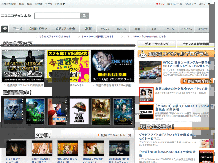This screenshot has width=218, height=163.
Task: Open the カメ五郎TV出演記念 banner
Action: coord(68,66)
